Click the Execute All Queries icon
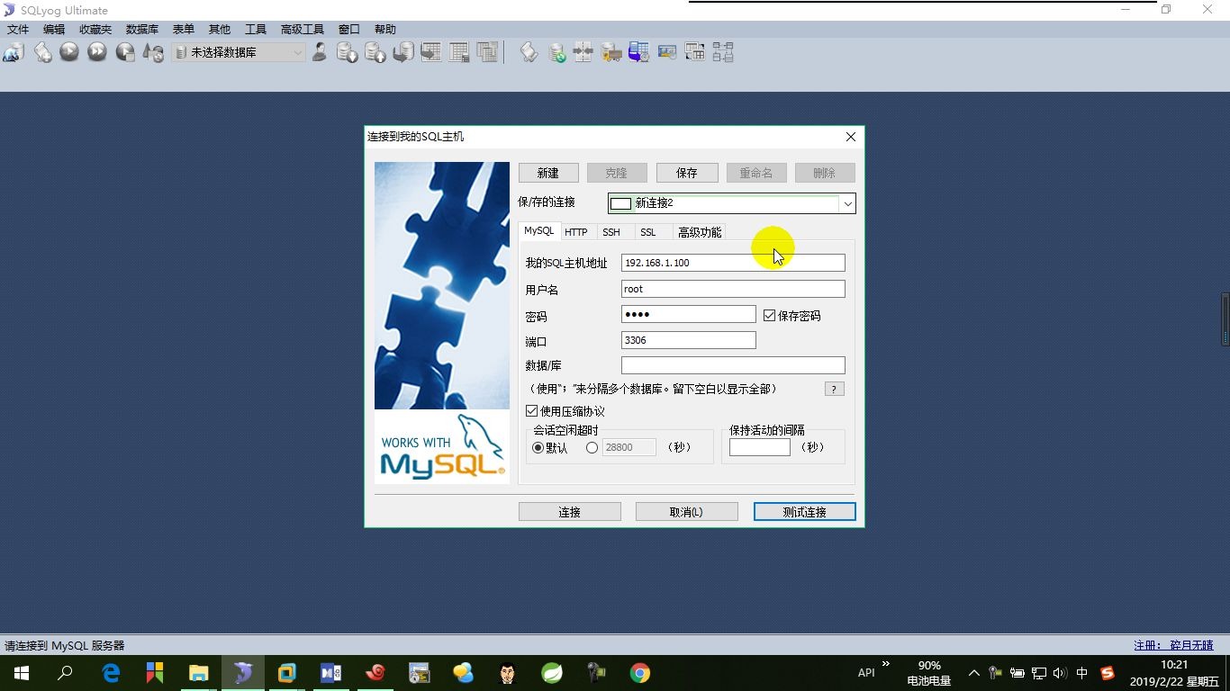This screenshot has height=691, width=1230. coord(96,51)
